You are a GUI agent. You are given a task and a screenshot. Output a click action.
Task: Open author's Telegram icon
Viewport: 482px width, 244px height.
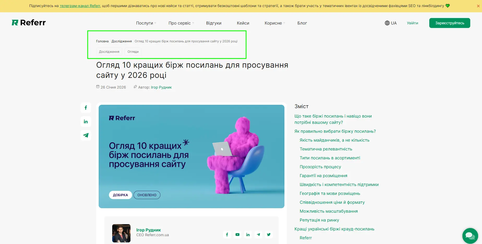[x=258, y=234]
